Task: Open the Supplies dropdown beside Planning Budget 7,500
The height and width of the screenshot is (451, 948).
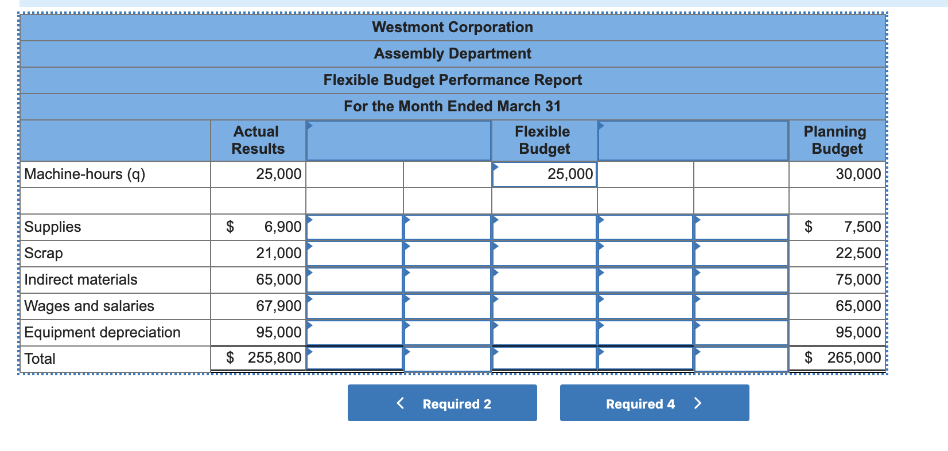Action: [741, 227]
